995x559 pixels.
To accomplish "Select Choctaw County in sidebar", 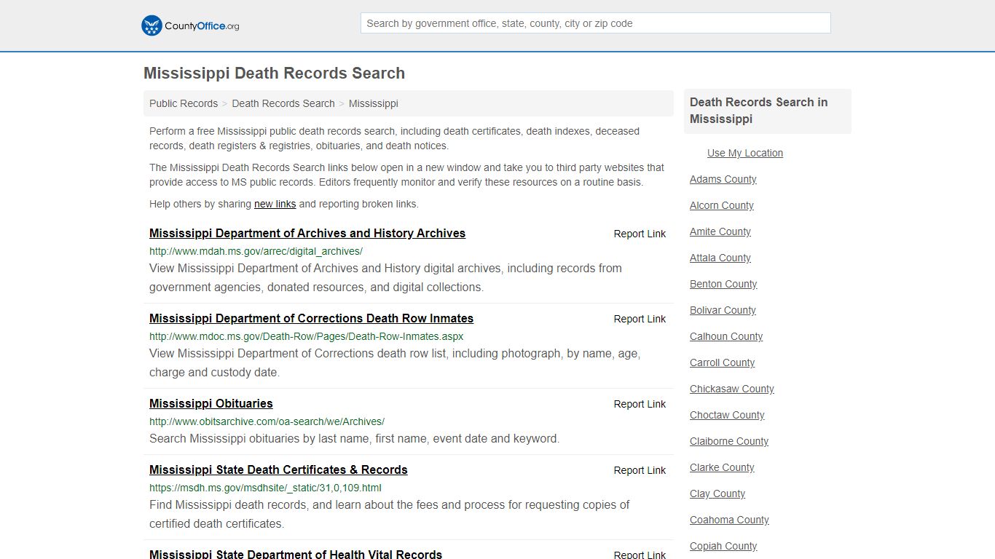I will tap(727, 415).
